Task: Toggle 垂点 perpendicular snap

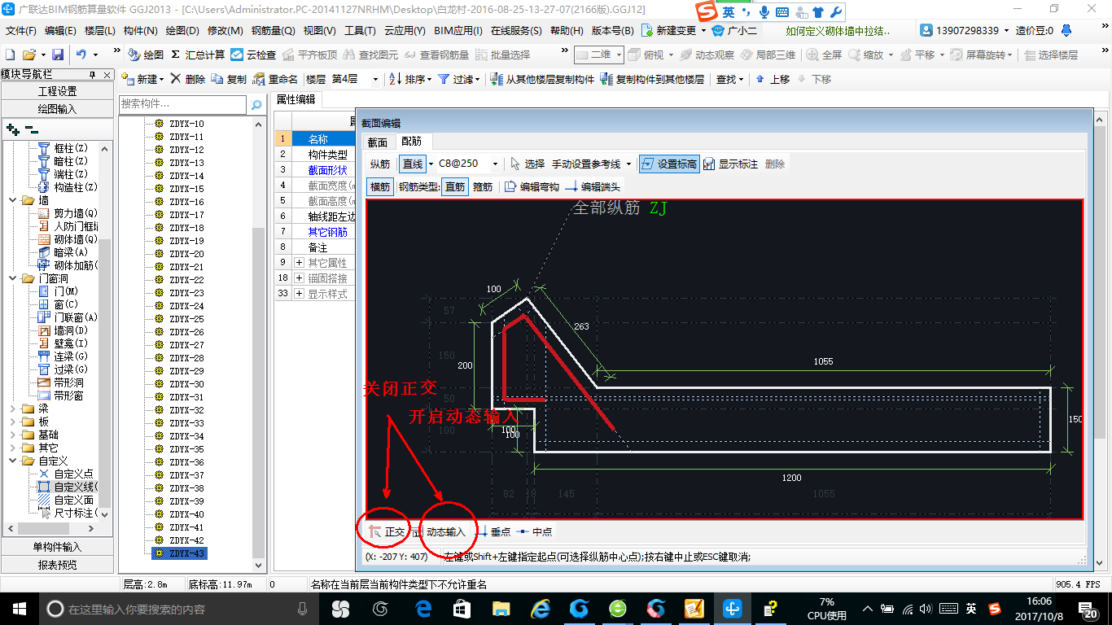Action: click(x=493, y=532)
